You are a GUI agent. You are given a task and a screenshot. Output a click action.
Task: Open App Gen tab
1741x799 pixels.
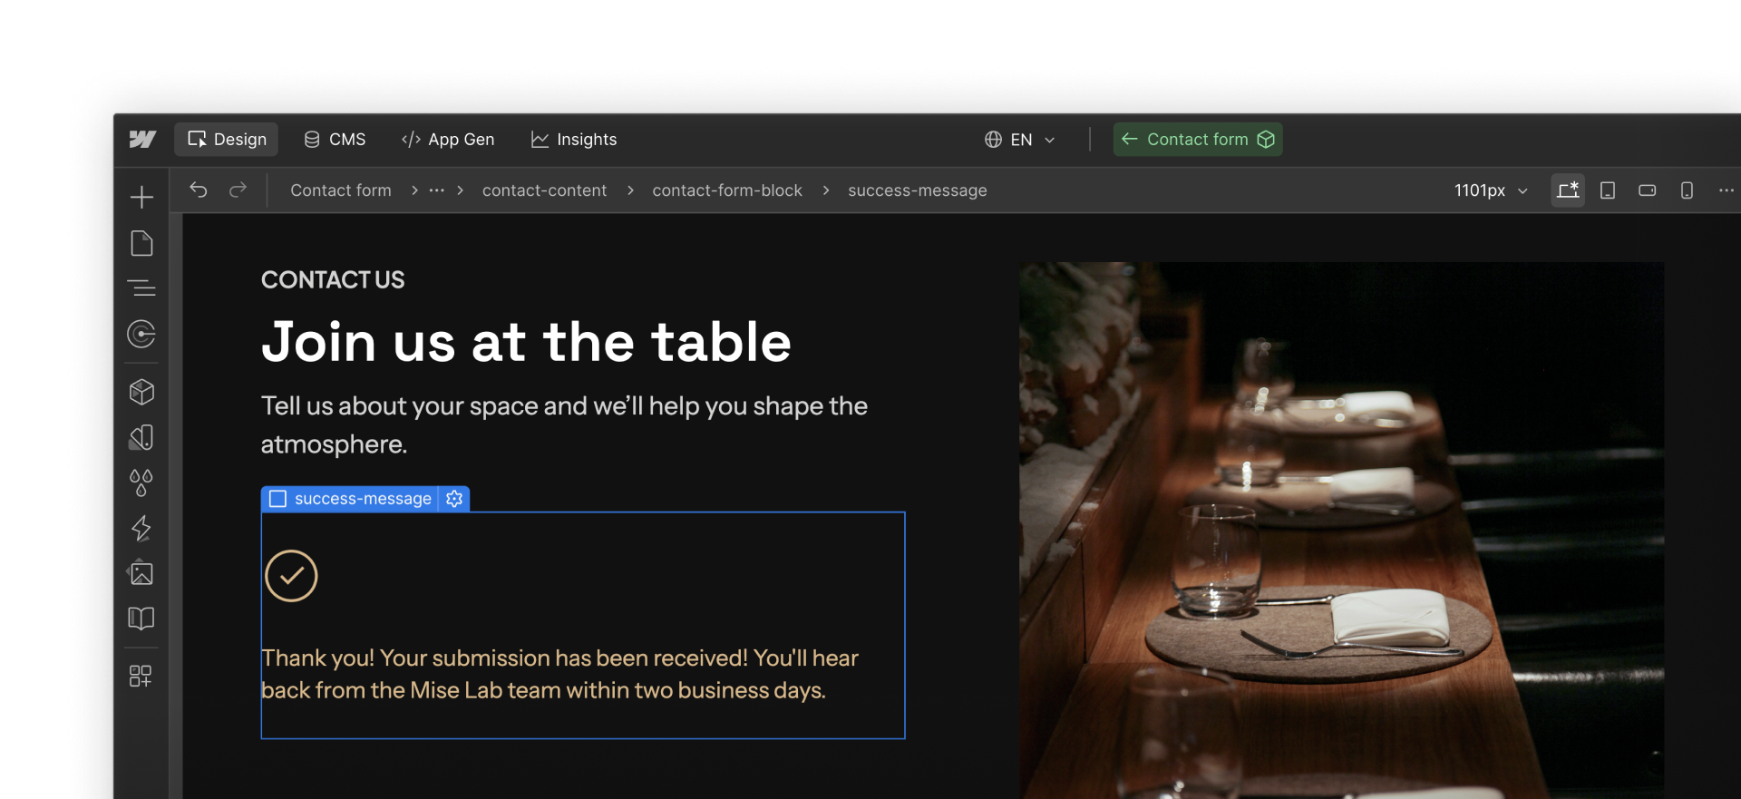(x=448, y=139)
